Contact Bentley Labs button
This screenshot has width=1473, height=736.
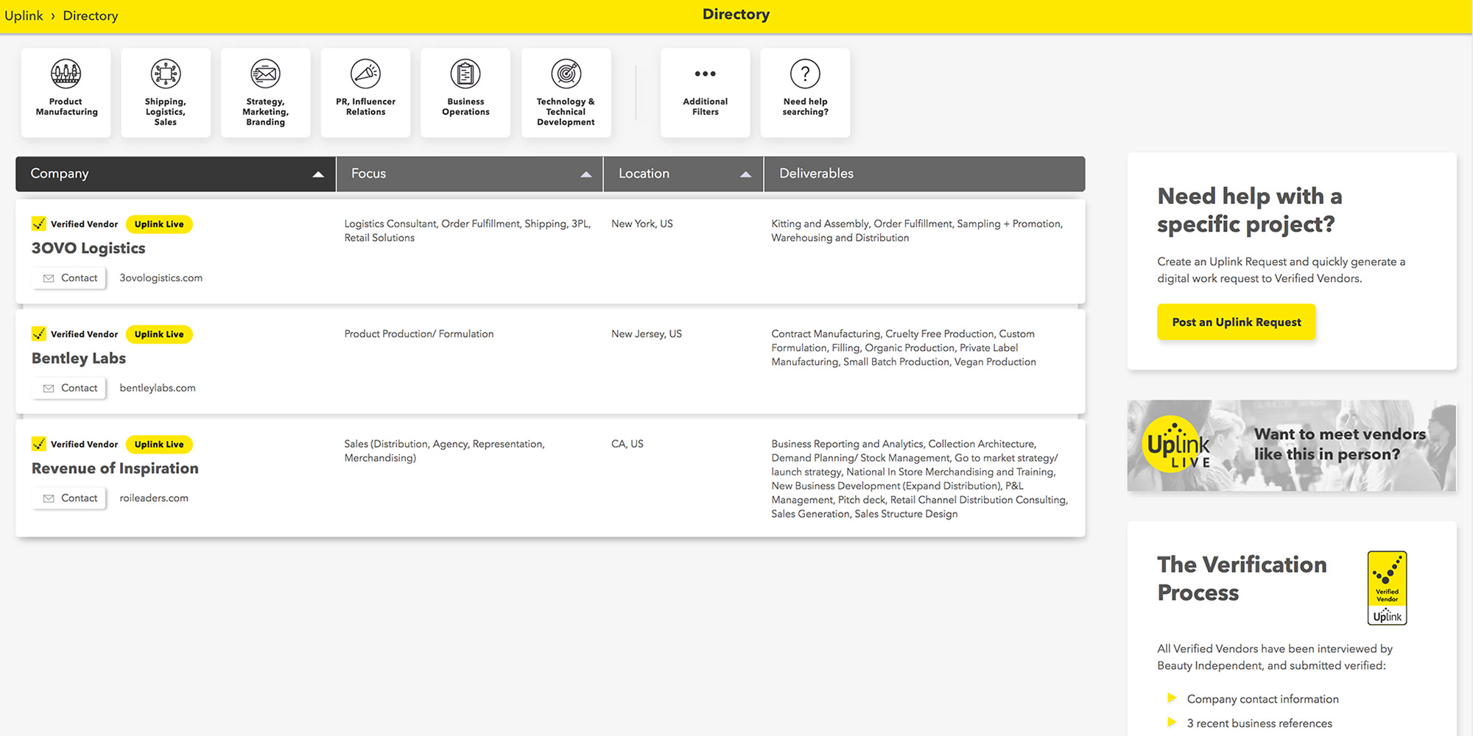[x=69, y=388]
